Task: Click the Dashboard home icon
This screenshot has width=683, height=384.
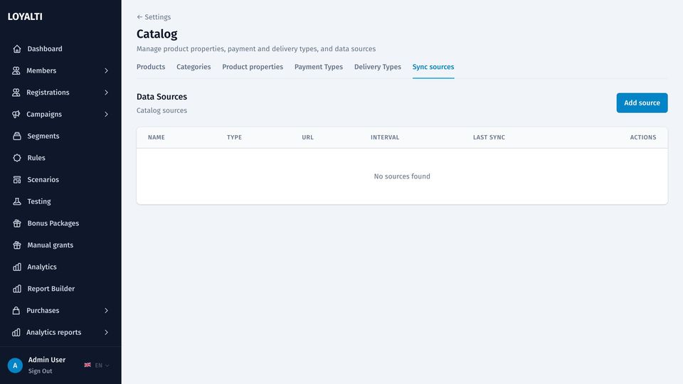Action: (x=17, y=49)
